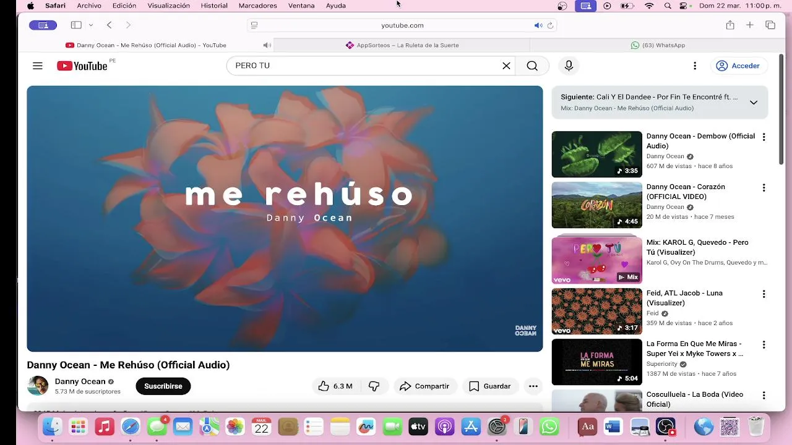Screen dimensions: 792x445
Task: Open Visualización menu
Action: tap(169, 6)
